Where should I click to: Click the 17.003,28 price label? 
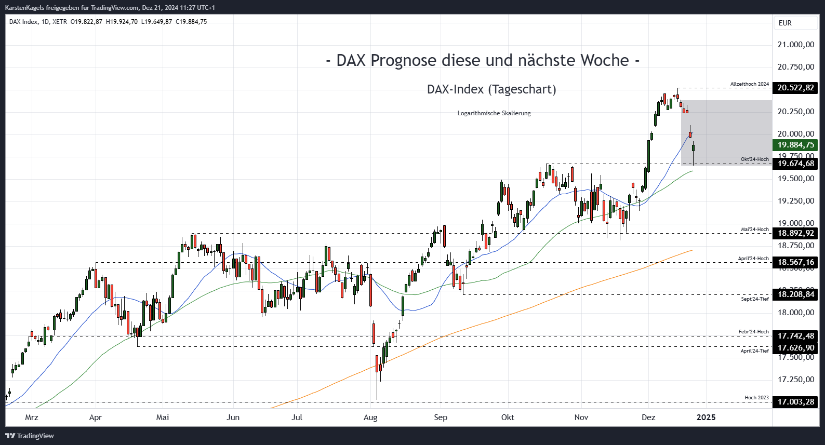[795, 402]
